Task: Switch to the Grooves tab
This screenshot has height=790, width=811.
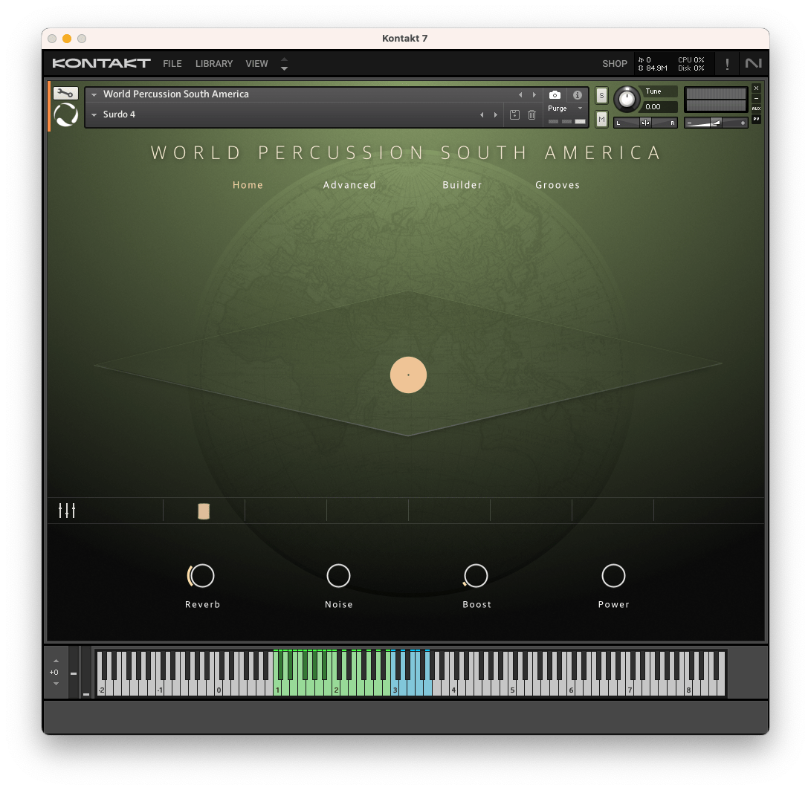Action: [x=558, y=184]
